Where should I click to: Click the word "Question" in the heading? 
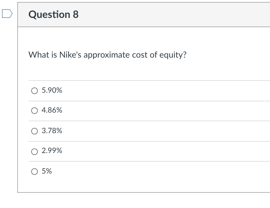49,15
